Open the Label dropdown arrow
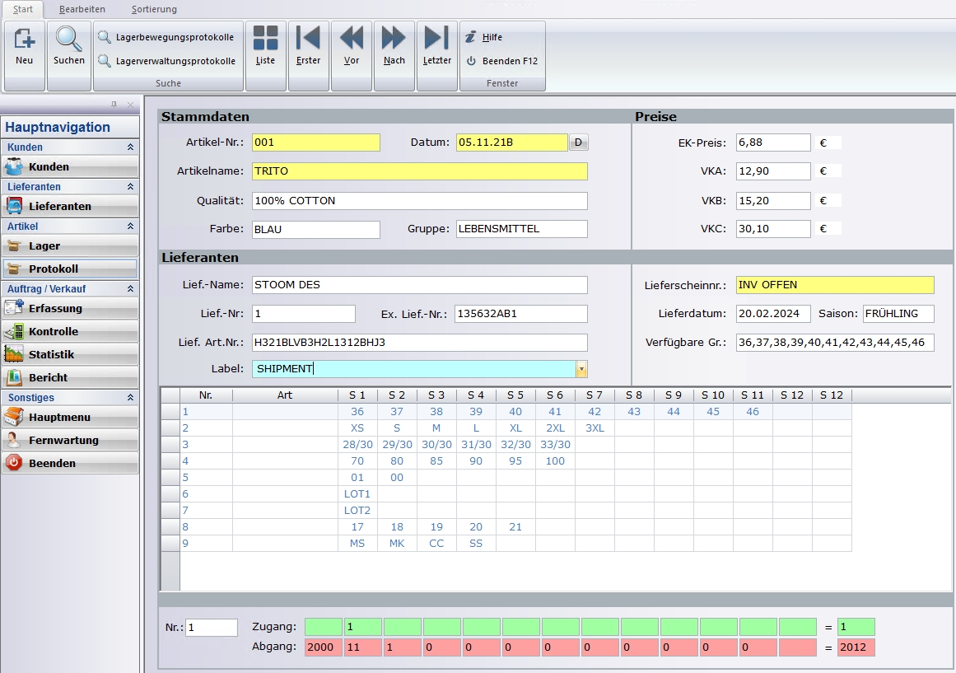956x673 pixels. (581, 369)
